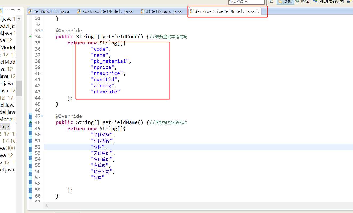Image resolution: width=353 pixels, height=213 pixels.
Task: Open the AbstractRefModel.java editor tab
Action: (105, 11)
